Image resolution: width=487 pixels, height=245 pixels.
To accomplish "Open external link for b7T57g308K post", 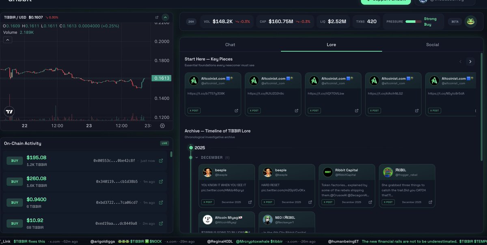I will [x=237, y=111].
